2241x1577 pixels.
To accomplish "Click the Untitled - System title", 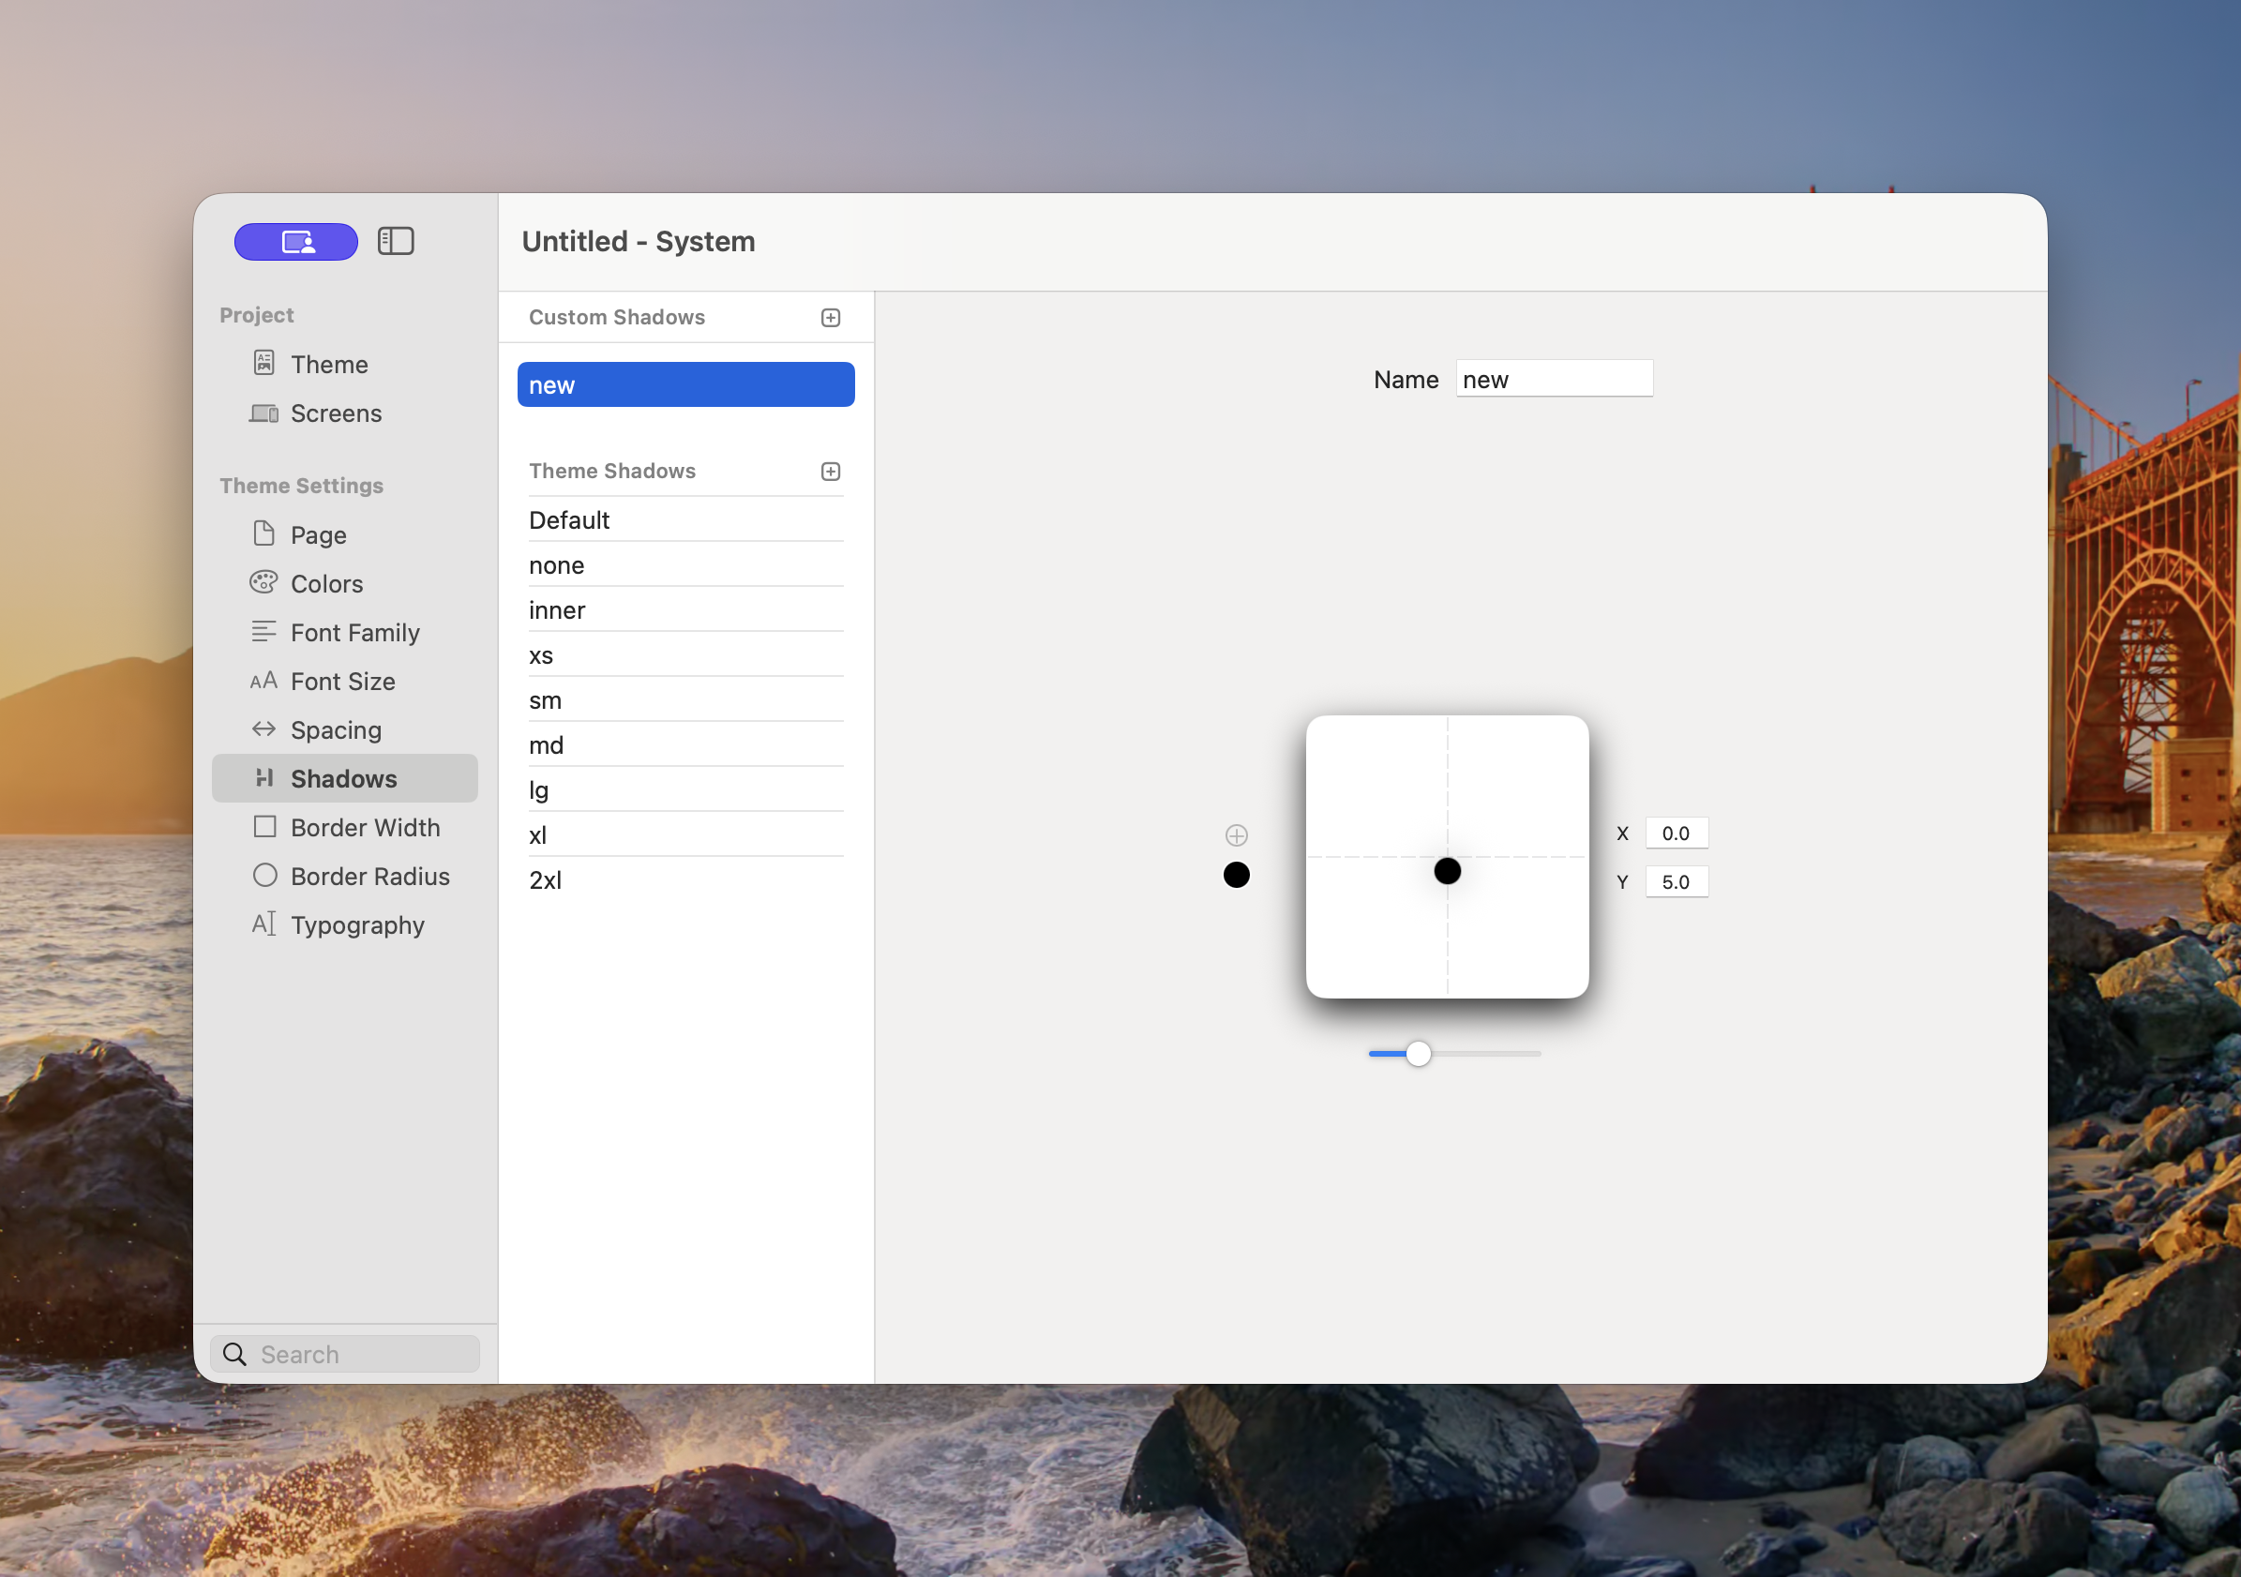I will pyautogui.click(x=639, y=241).
